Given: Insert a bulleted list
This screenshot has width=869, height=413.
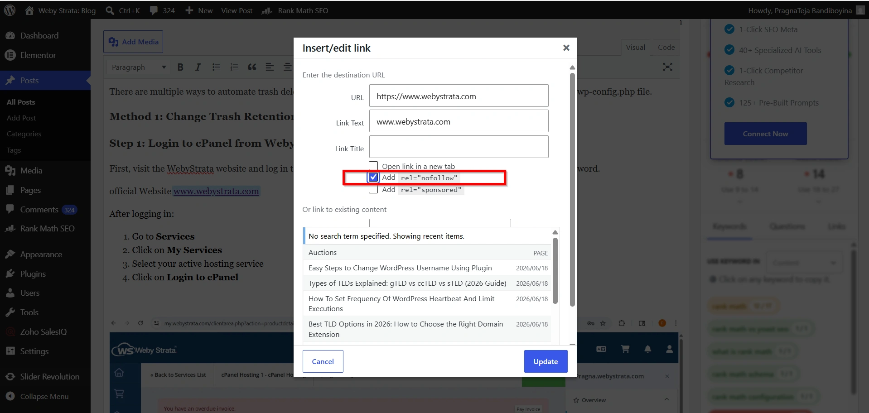Looking at the screenshot, I should (216, 67).
